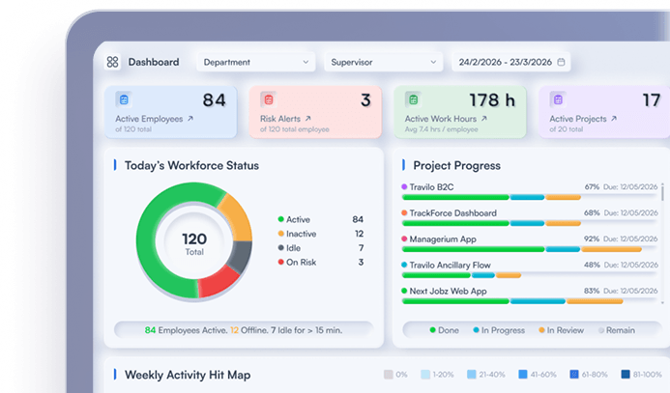This screenshot has width=670, height=393.
Task: Click the 67% value for Travilo B2C
Action: pyautogui.click(x=592, y=187)
